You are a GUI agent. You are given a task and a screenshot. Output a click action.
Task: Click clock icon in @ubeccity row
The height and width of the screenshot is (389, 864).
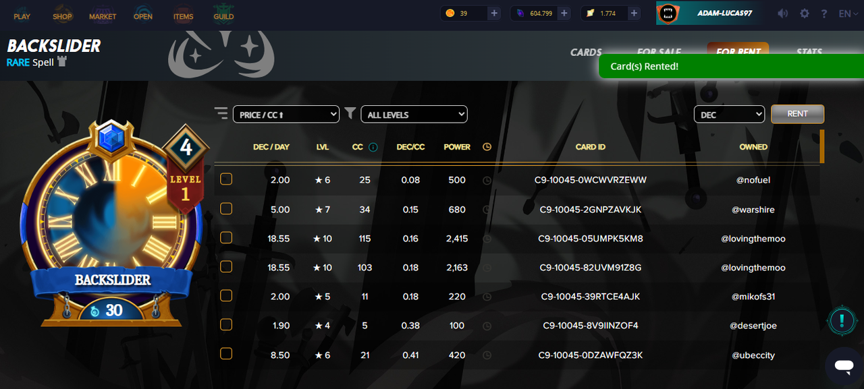(487, 355)
